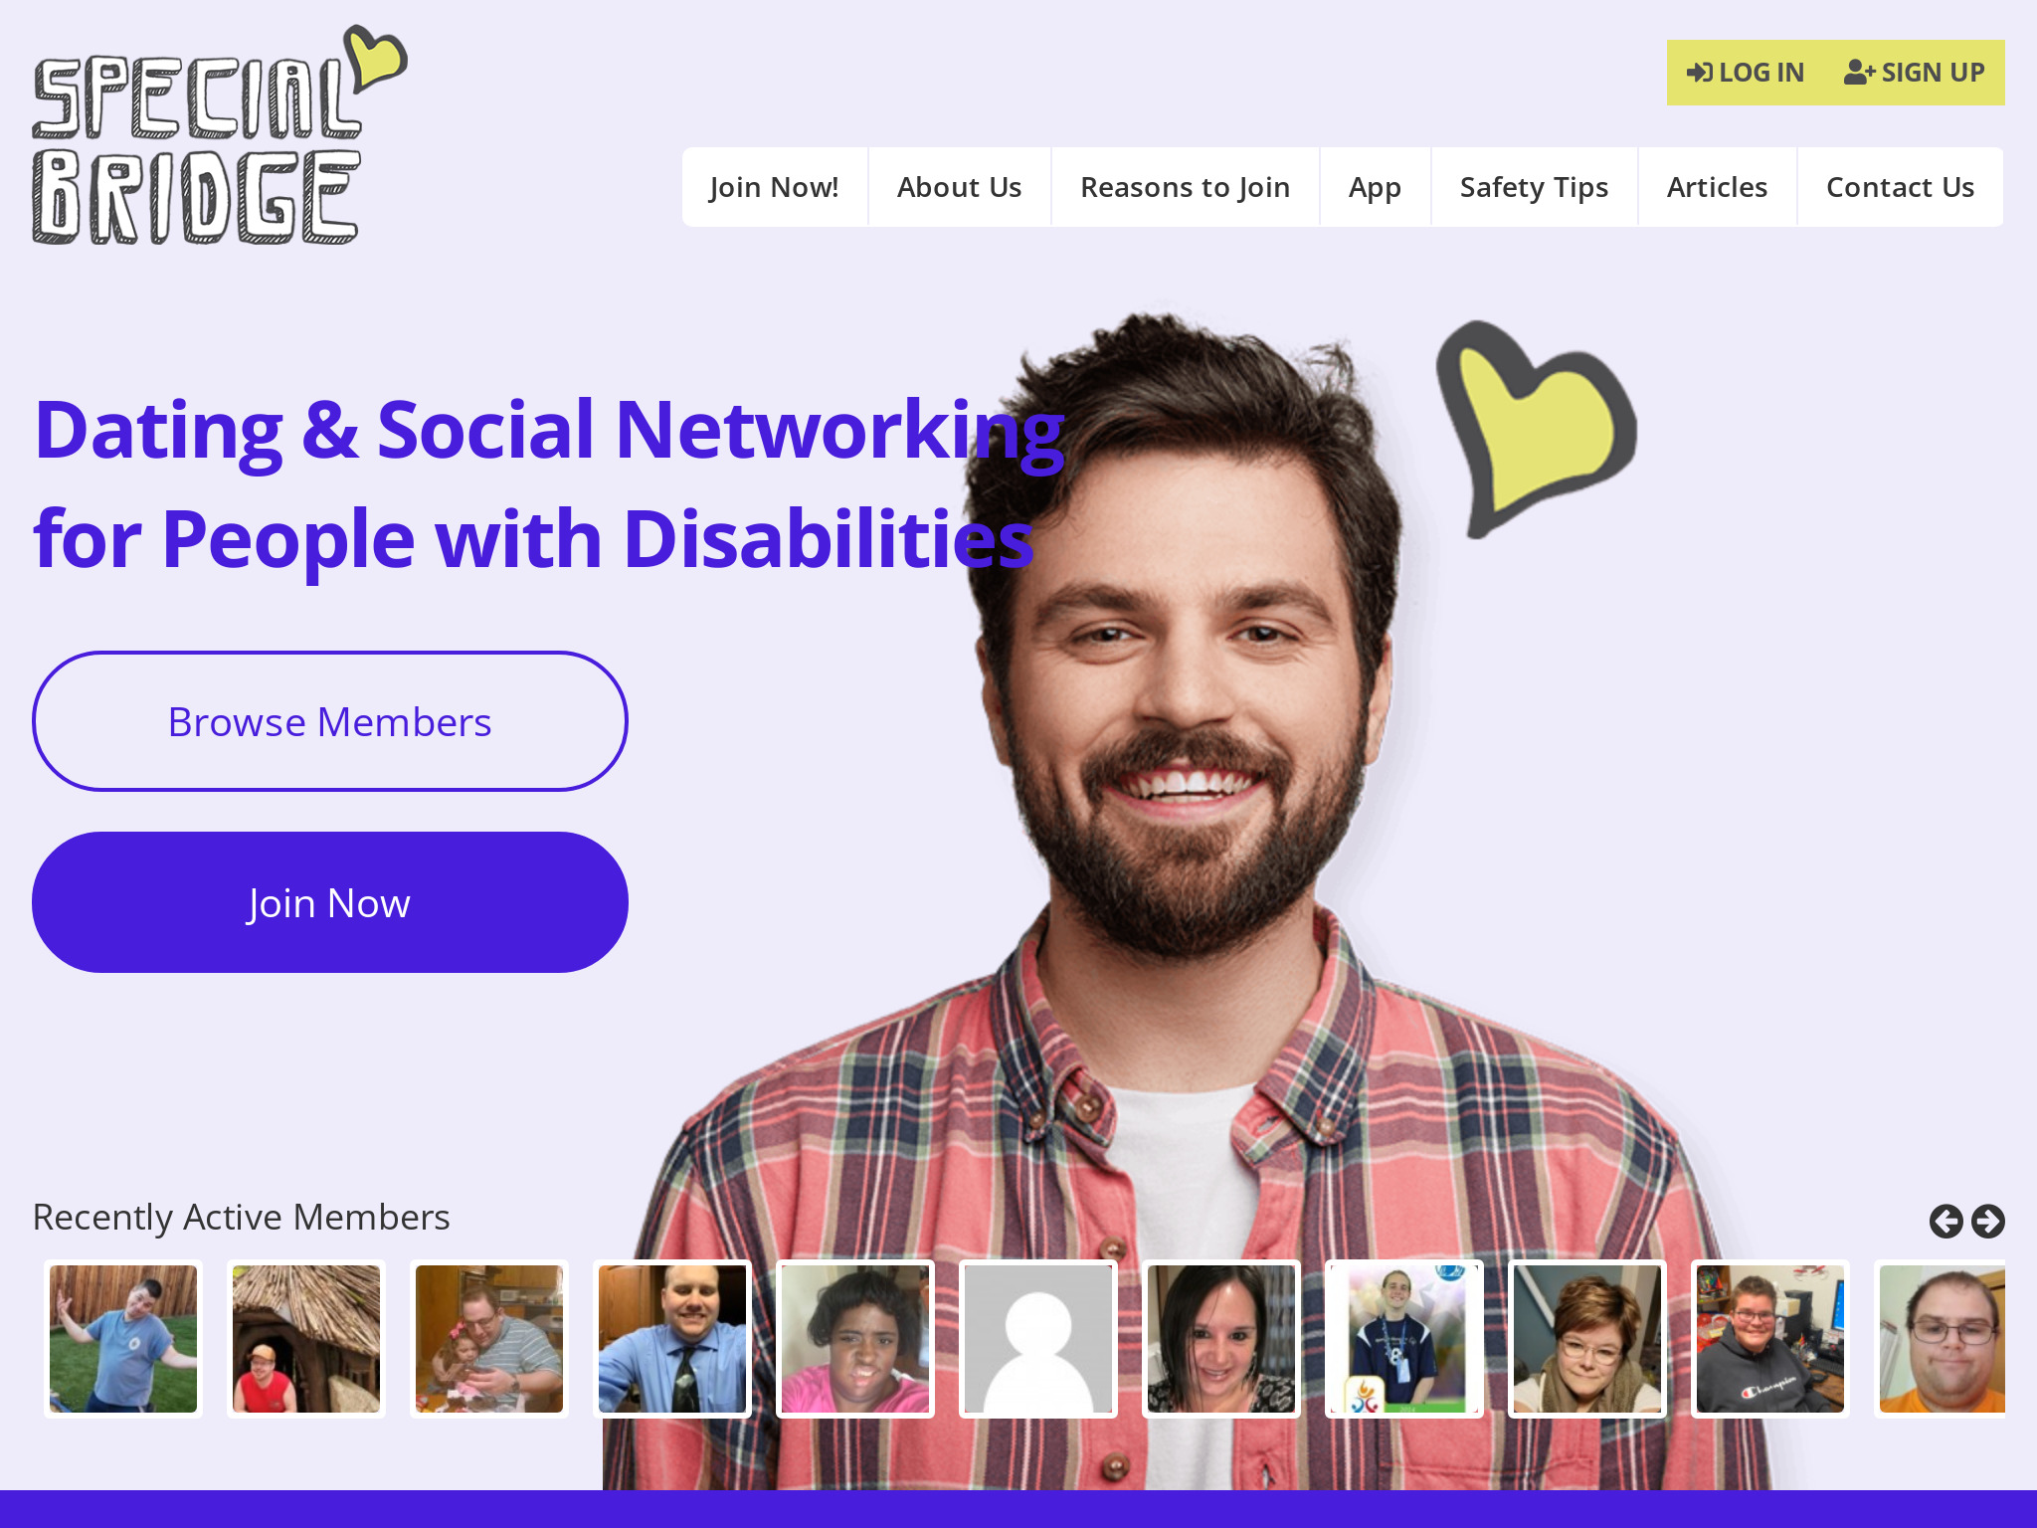Open the Contact Us page
The image size is (2037, 1528).
click(1901, 187)
